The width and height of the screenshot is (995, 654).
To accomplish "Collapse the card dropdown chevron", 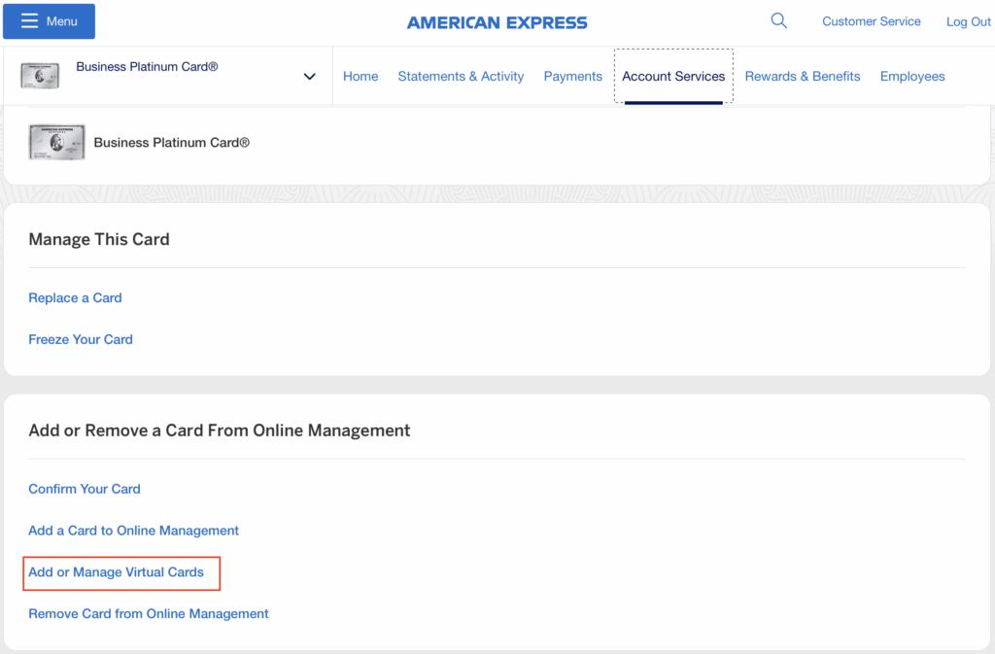I will point(309,76).
